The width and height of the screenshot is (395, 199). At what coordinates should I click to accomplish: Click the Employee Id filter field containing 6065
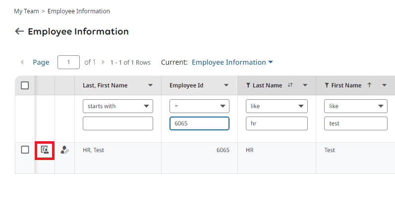pos(199,123)
